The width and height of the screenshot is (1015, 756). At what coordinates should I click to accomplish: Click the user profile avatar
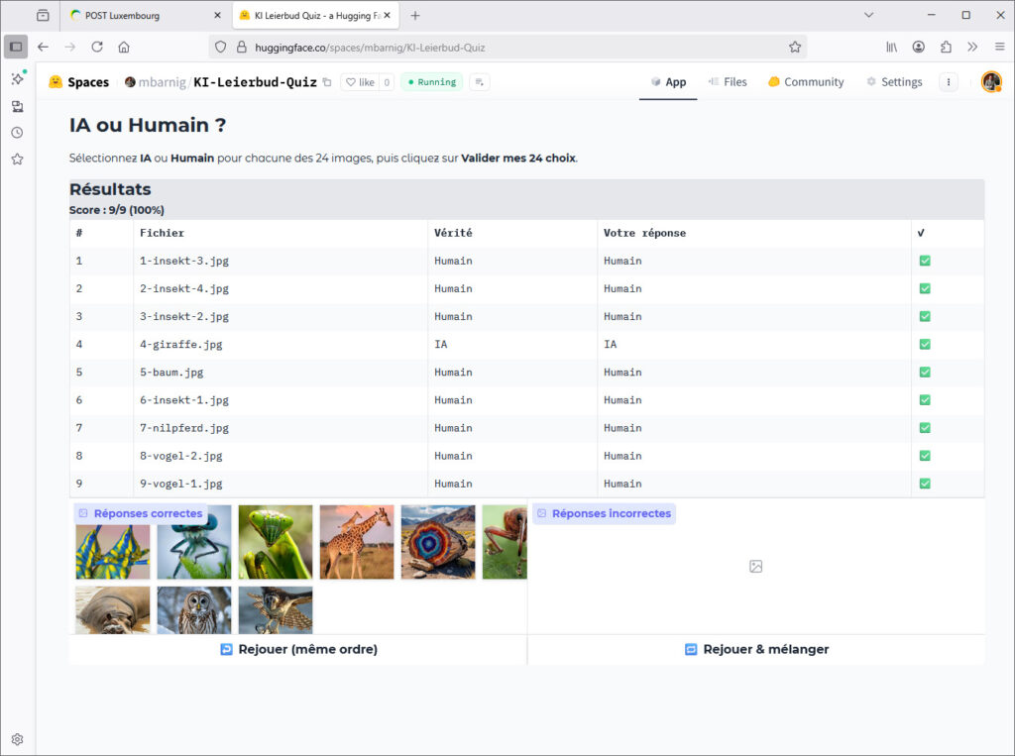pyautogui.click(x=991, y=82)
